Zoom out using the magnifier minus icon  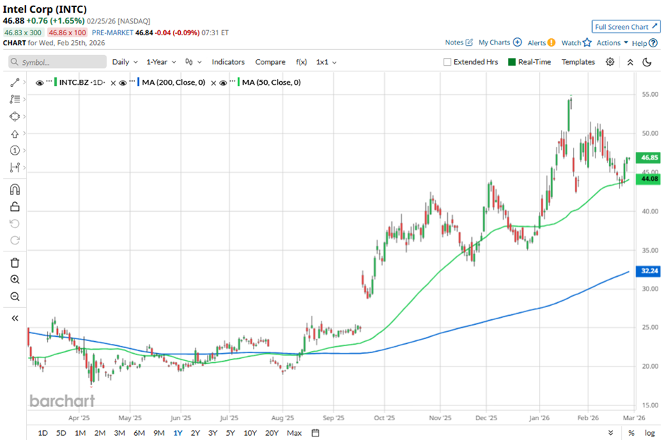pyautogui.click(x=15, y=297)
